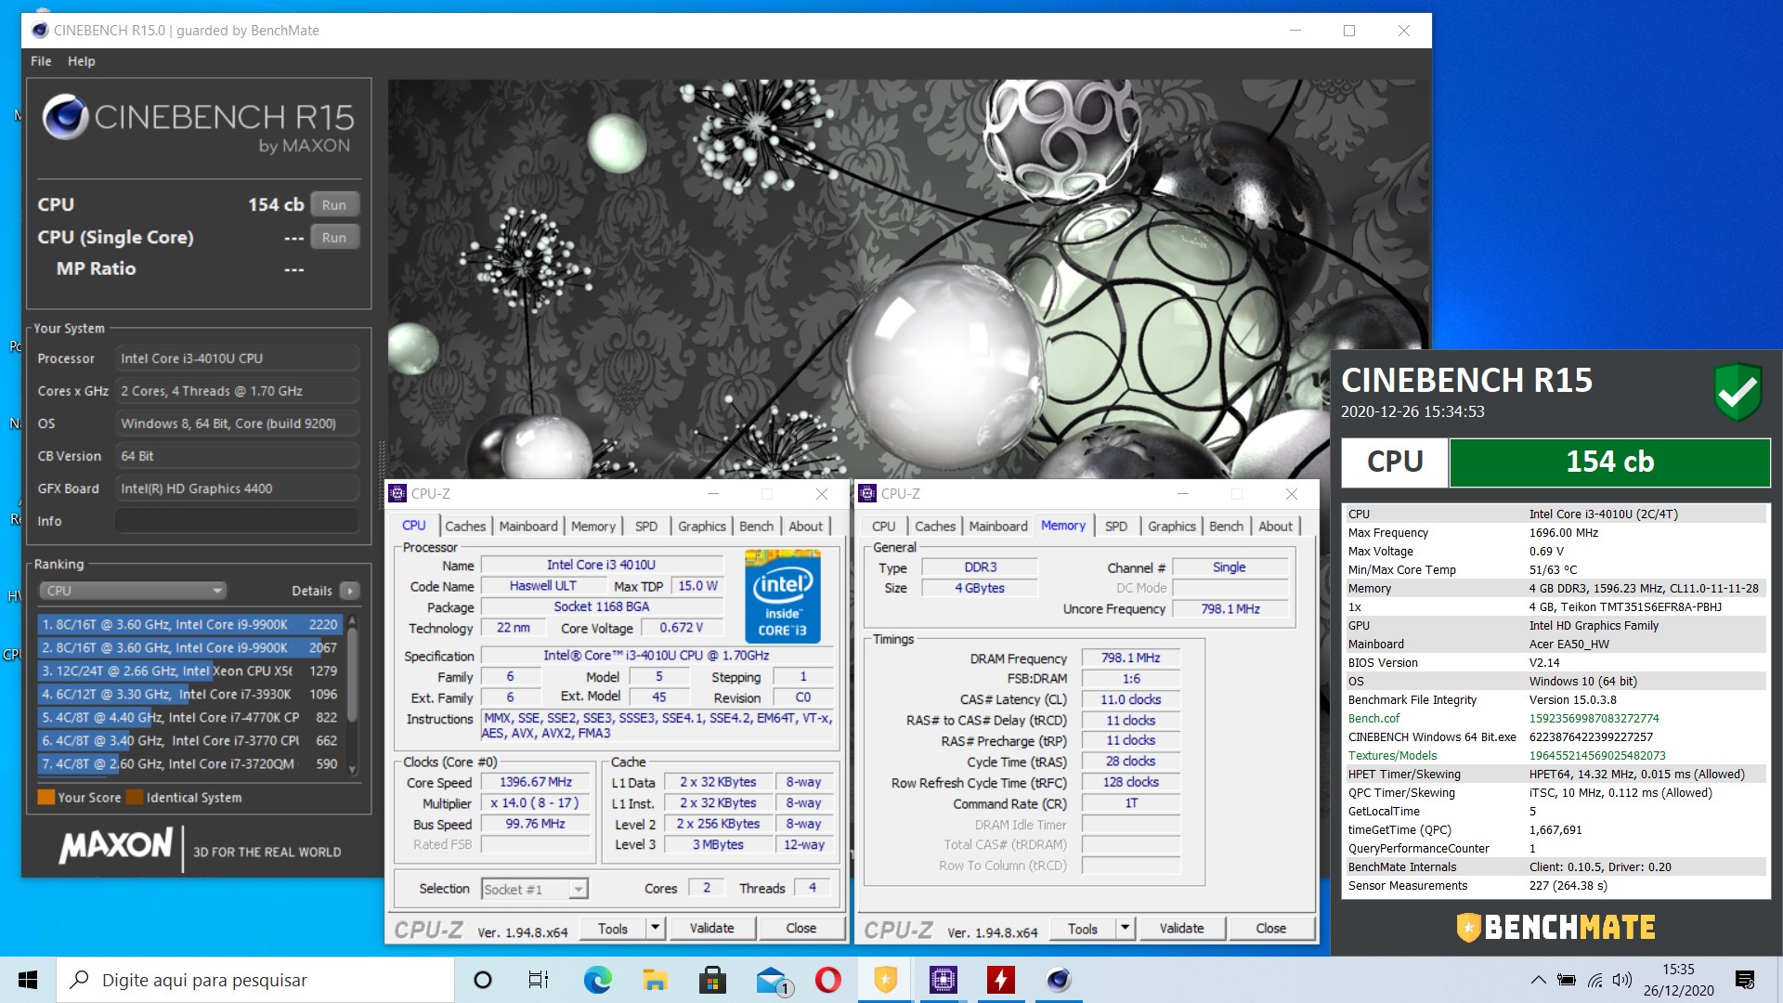Open the Windows Start menu
Image resolution: width=1783 pixels, height=1003 pixels.
pyautogui.click(x=28, y=980)
